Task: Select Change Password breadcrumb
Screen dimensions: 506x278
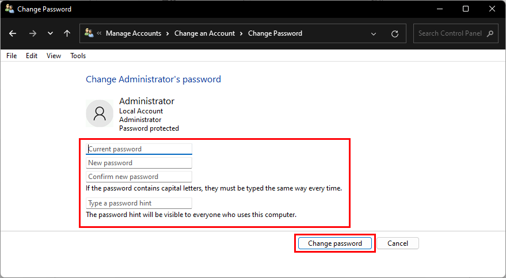Action: [275, 33]
